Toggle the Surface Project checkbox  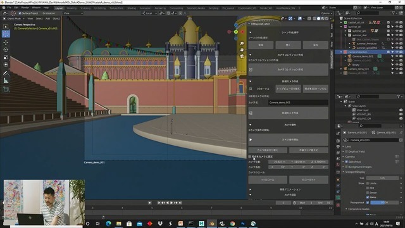pos(20,13)
